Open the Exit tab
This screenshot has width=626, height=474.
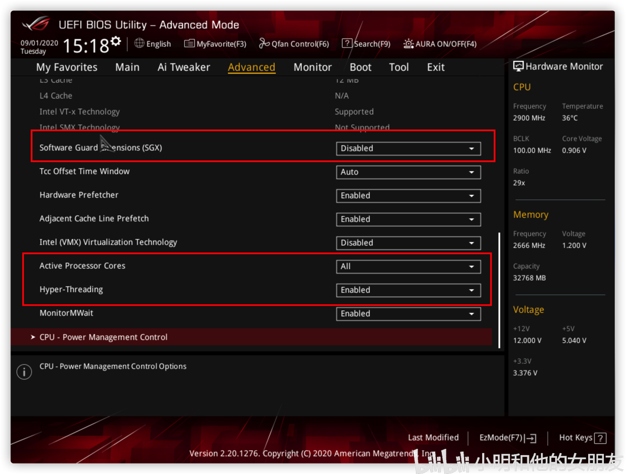point(435,67)
